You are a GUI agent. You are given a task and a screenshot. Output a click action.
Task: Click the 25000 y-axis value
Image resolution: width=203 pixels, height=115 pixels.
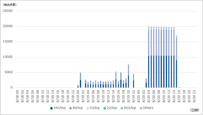pyautogui.click(x=8, y=11)
